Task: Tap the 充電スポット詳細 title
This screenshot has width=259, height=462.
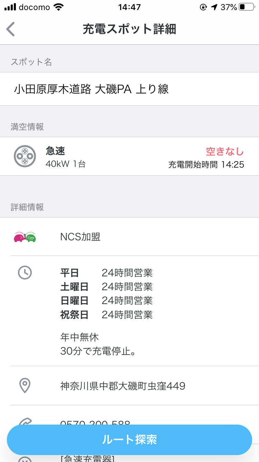Action: (x=129, y=29)
